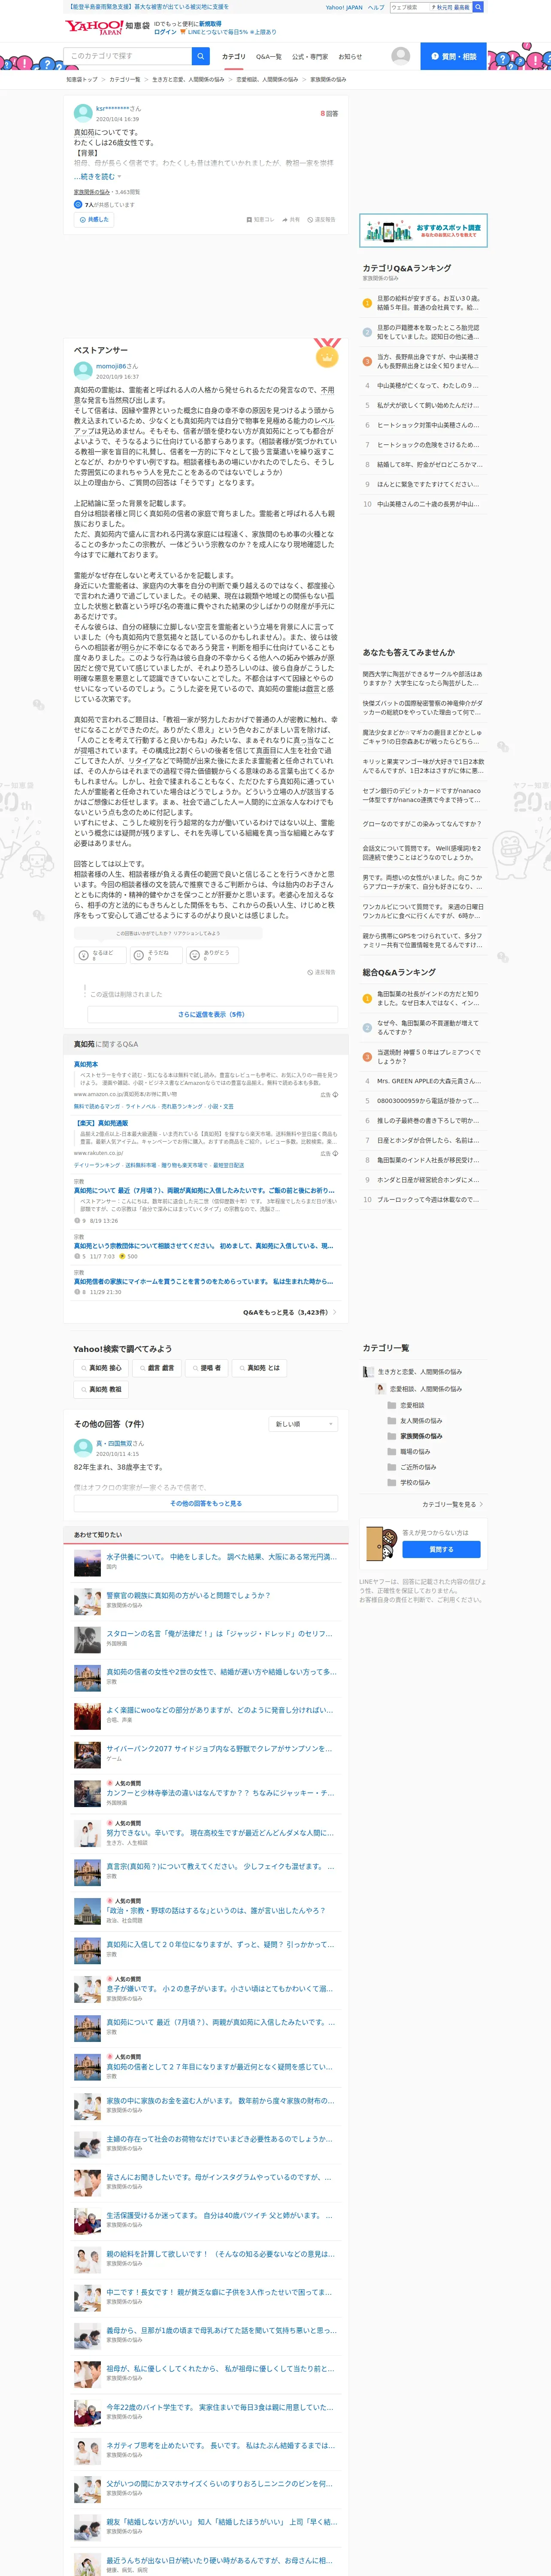Open ご近所の悩み folder category

412,1467
